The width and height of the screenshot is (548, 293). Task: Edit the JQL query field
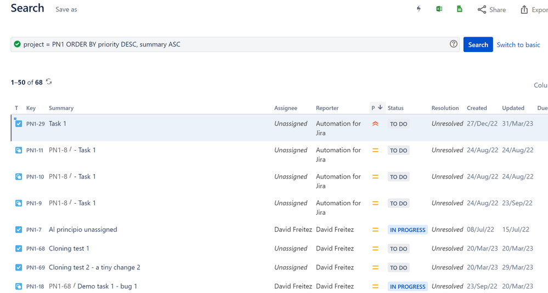[x=235, y=44]
